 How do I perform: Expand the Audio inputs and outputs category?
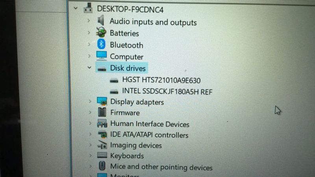89,20
